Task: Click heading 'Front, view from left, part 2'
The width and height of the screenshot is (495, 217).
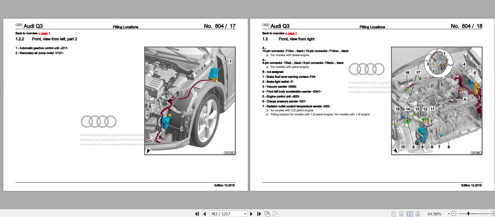Action: (55, 39)
